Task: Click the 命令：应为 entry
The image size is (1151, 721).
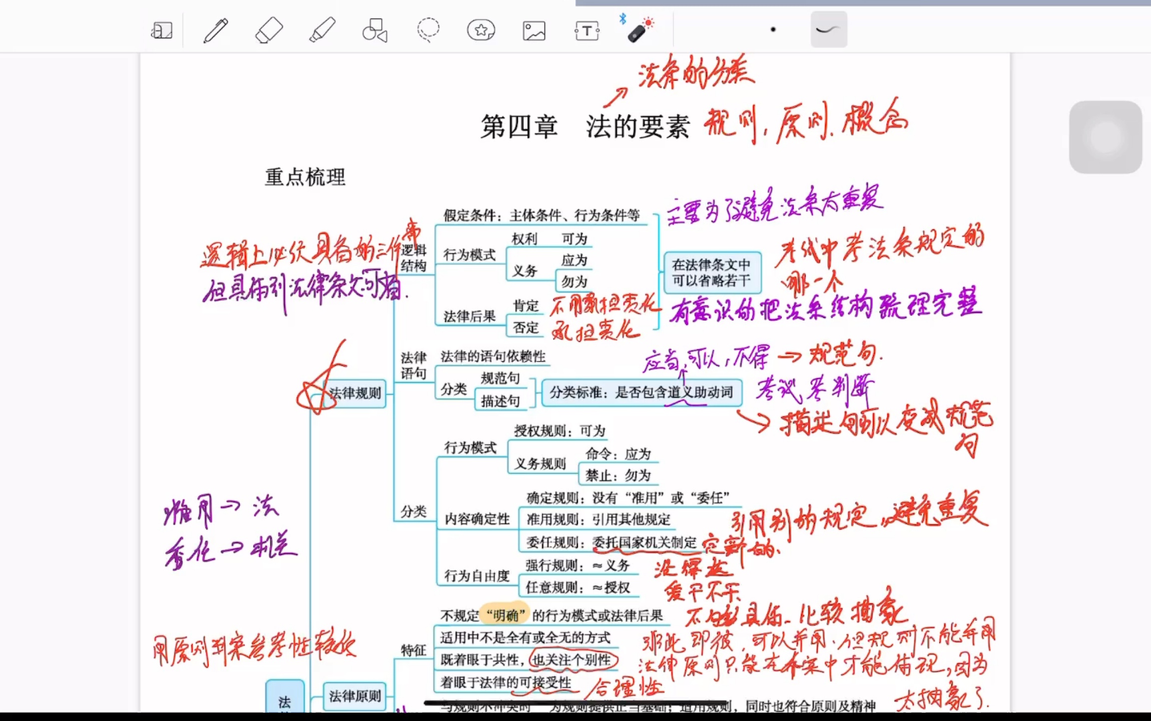Action: click(x=618, y=454)
